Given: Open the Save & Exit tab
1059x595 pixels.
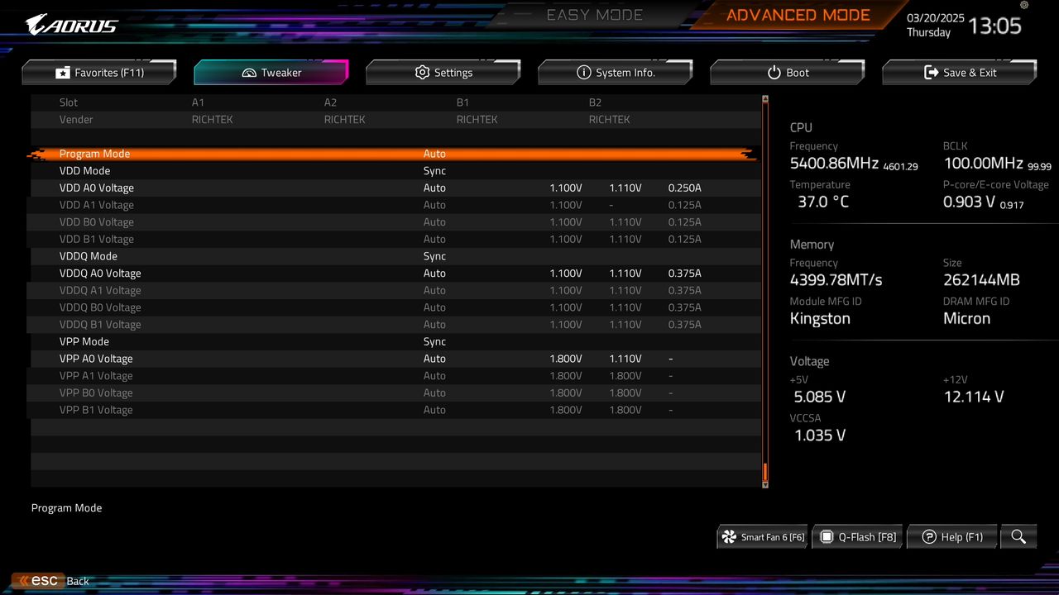Looking at the screenshot, I should (960, 73).
